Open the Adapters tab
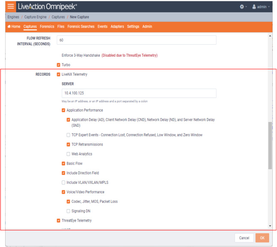This screenshot has height=247, width=277. [117, 27]
